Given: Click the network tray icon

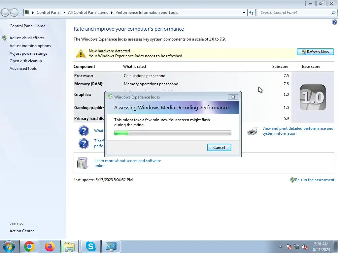Looking at the screenshot, I should coord(297,247).
